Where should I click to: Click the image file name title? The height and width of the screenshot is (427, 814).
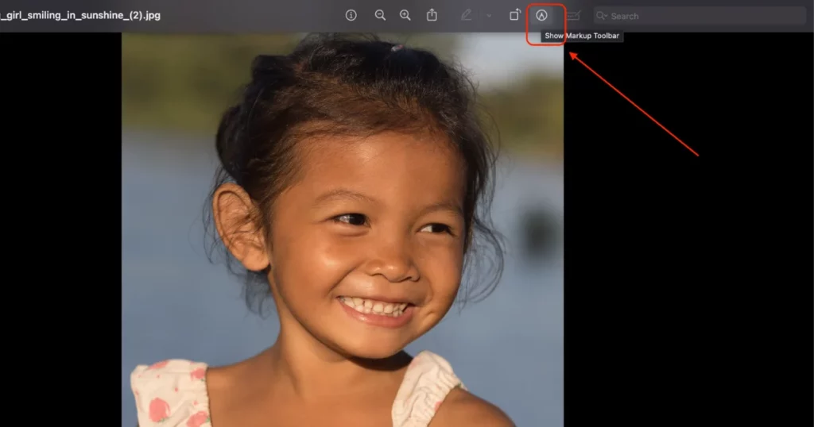(x=80, y=16)
